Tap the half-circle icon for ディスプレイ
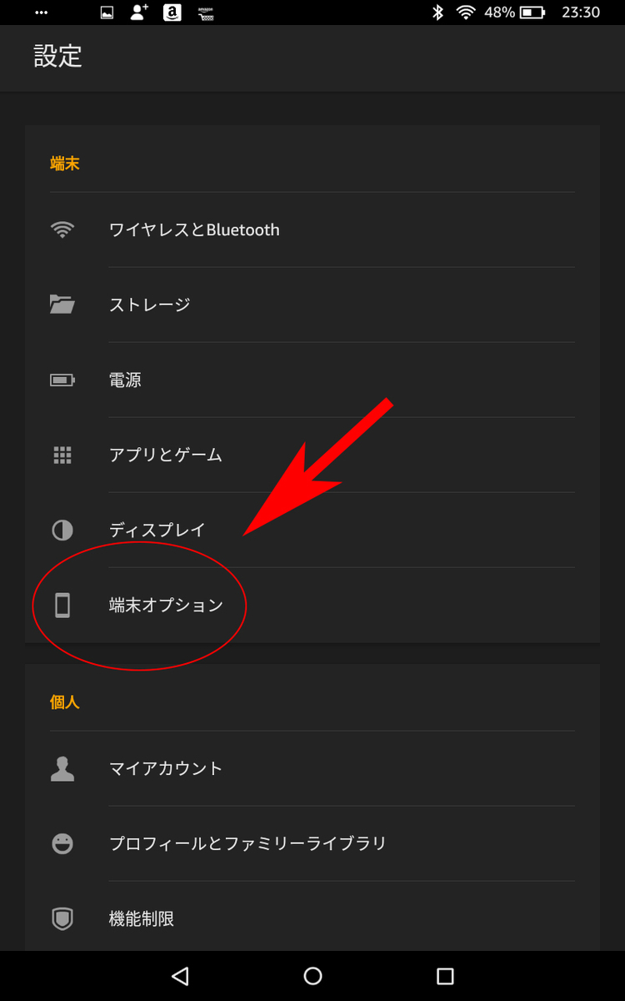 tap(62, 530)
